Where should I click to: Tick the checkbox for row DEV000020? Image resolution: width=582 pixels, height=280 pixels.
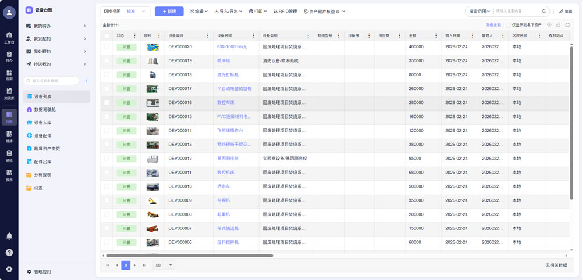(107, 46)
